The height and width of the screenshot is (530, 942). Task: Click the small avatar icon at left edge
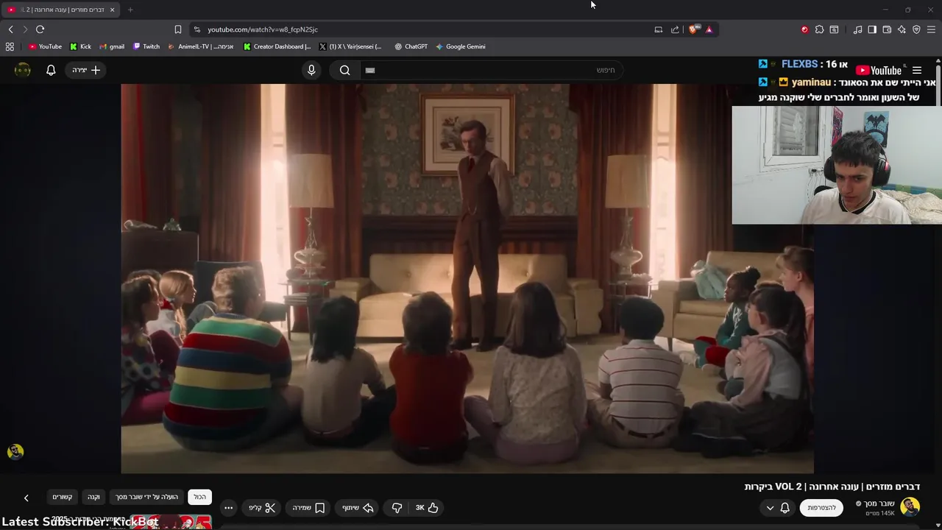[x=15, y=452]
